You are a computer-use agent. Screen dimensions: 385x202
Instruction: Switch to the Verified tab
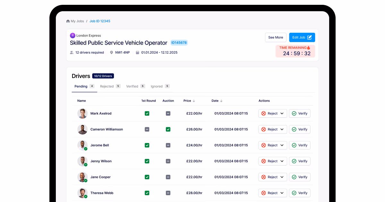coord(135,86)
